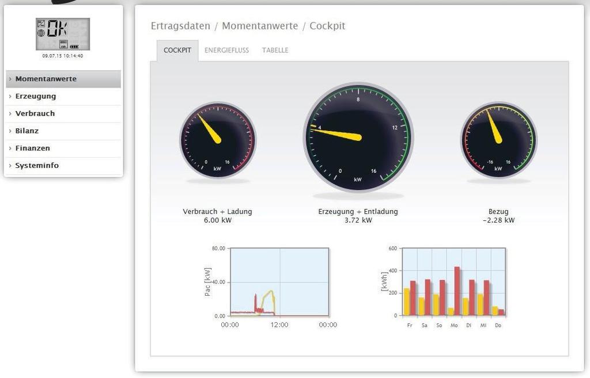Expand the chevron next to Systeminfo

(10, 165)
